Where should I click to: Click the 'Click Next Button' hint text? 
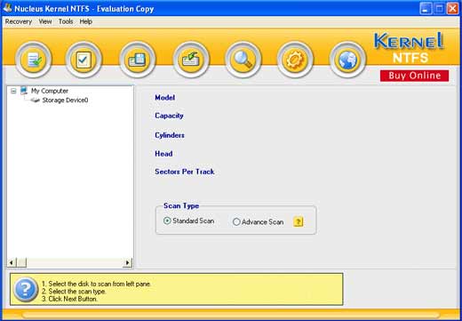point(69,299)
